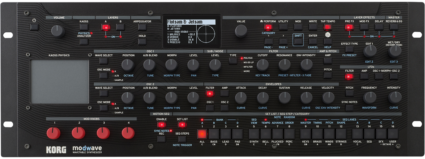Image resolution: width=425 pixels, height=159 pixels.
Task: Click the Sub/Noise Level knob
Action: click(215, 65)
